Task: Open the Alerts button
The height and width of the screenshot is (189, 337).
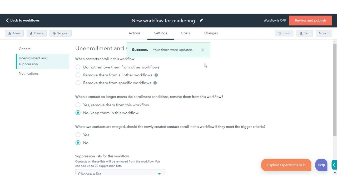Action: (14, 33)
